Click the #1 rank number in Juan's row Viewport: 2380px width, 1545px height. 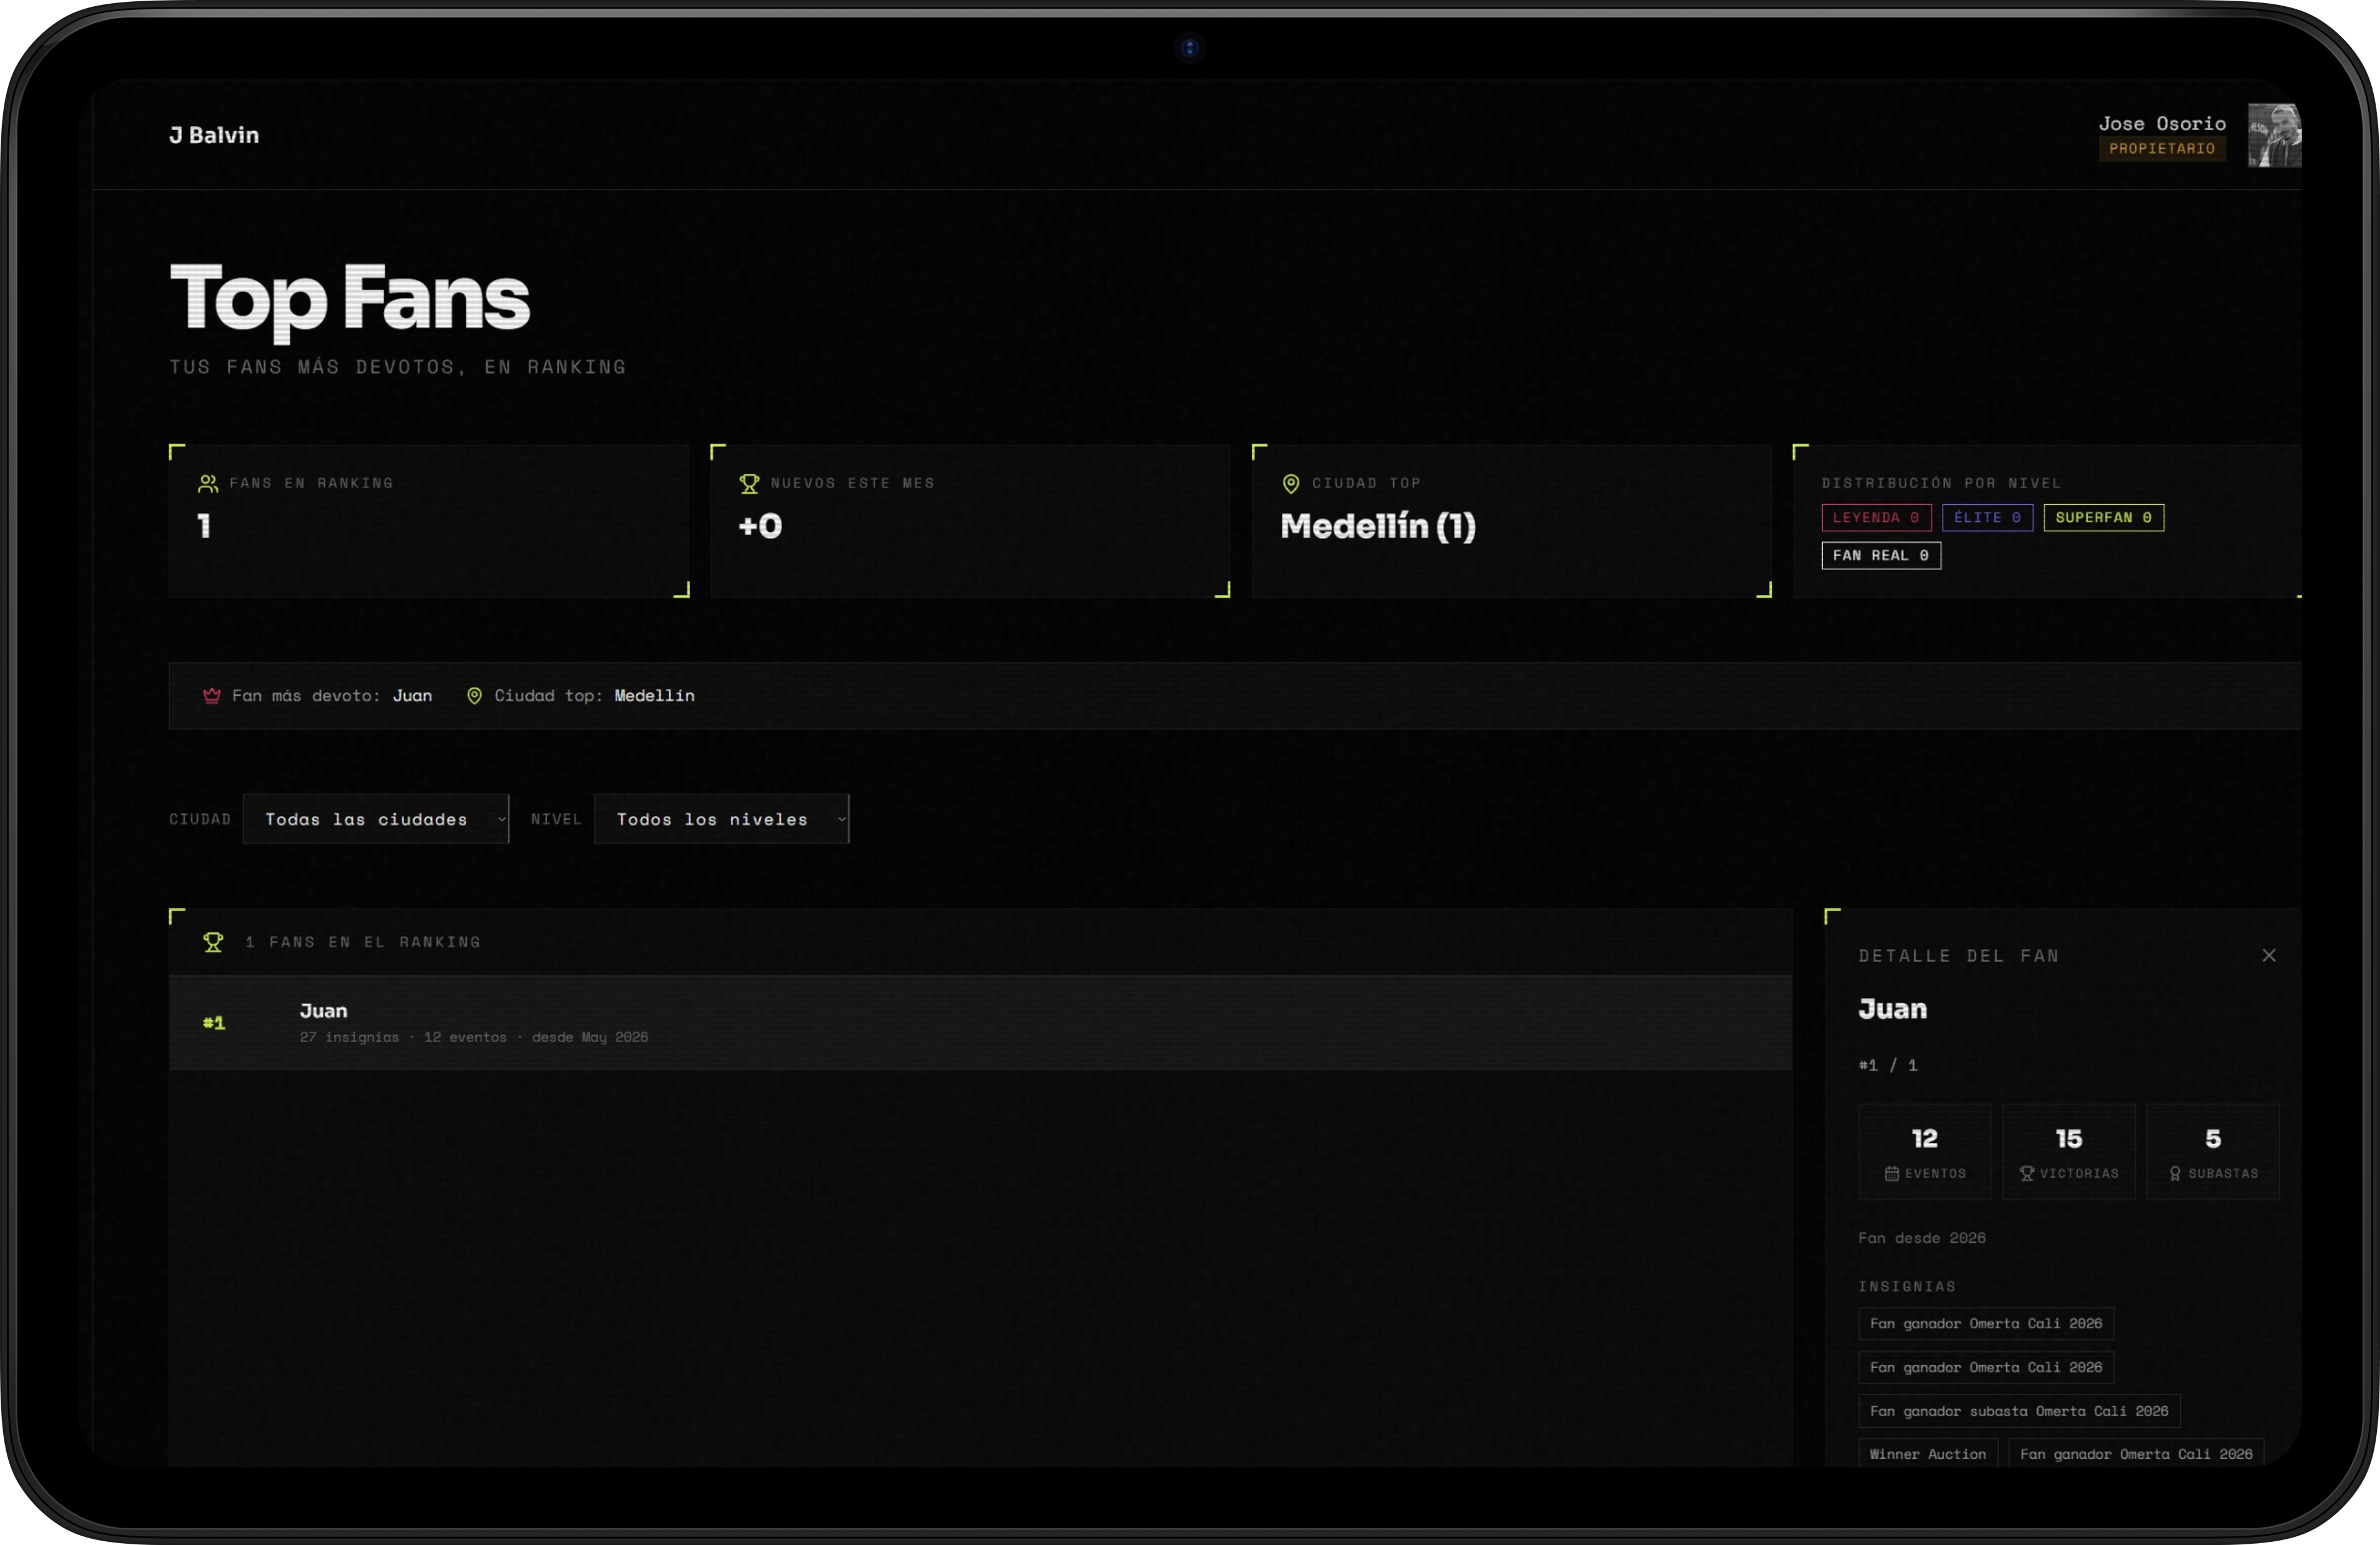pos(214,1022)
